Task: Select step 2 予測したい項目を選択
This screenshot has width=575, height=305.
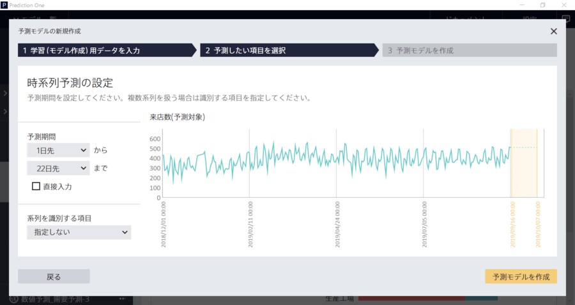Action: (287, 50)
